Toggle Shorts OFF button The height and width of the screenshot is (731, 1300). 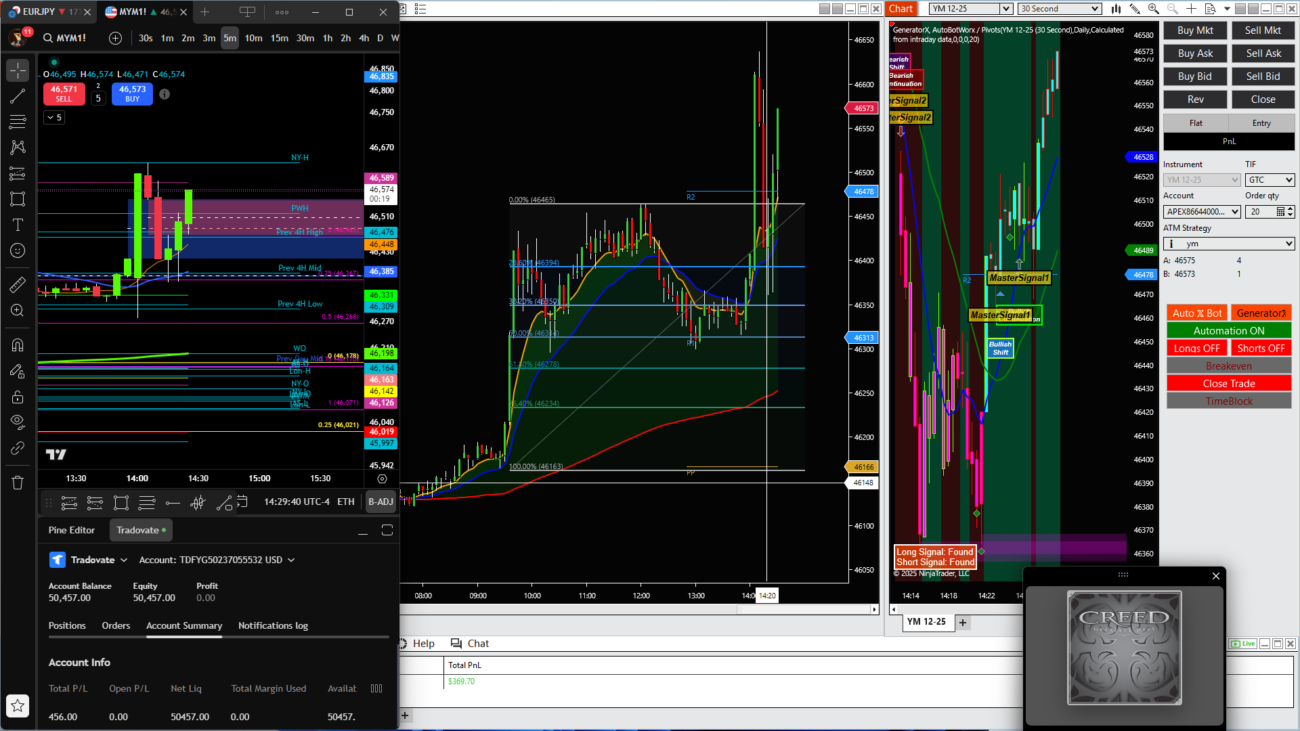click(x=1261, y=349)
